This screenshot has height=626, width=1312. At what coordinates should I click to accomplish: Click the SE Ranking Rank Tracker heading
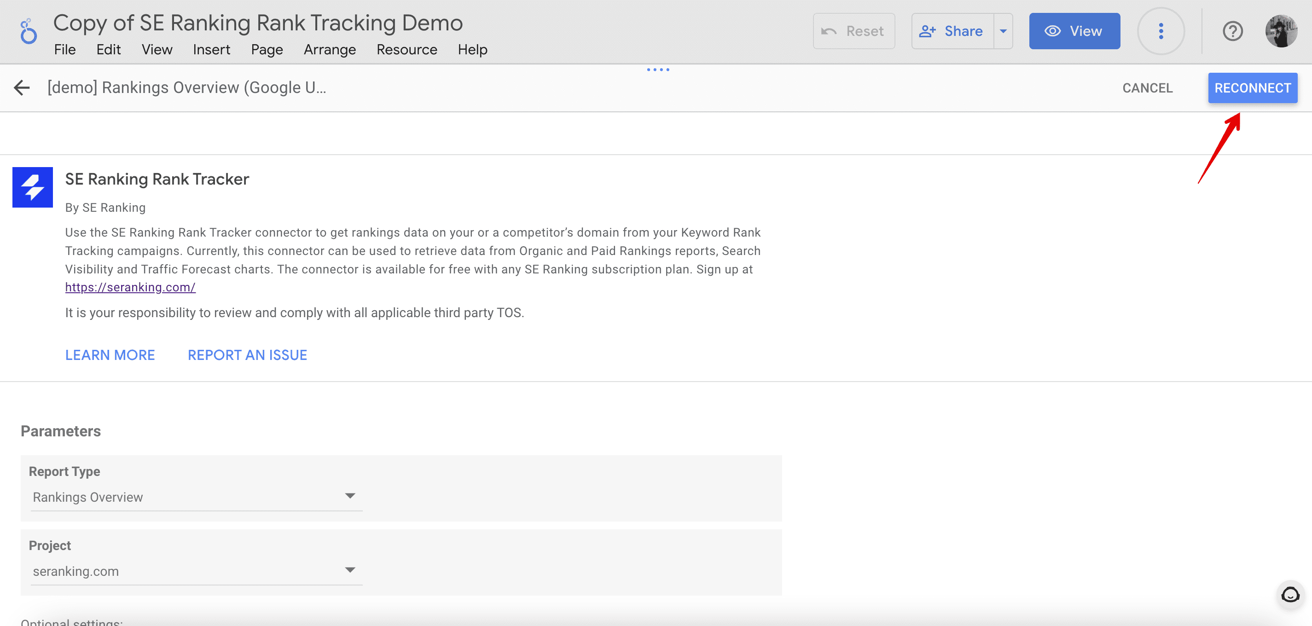pos(157,180)
